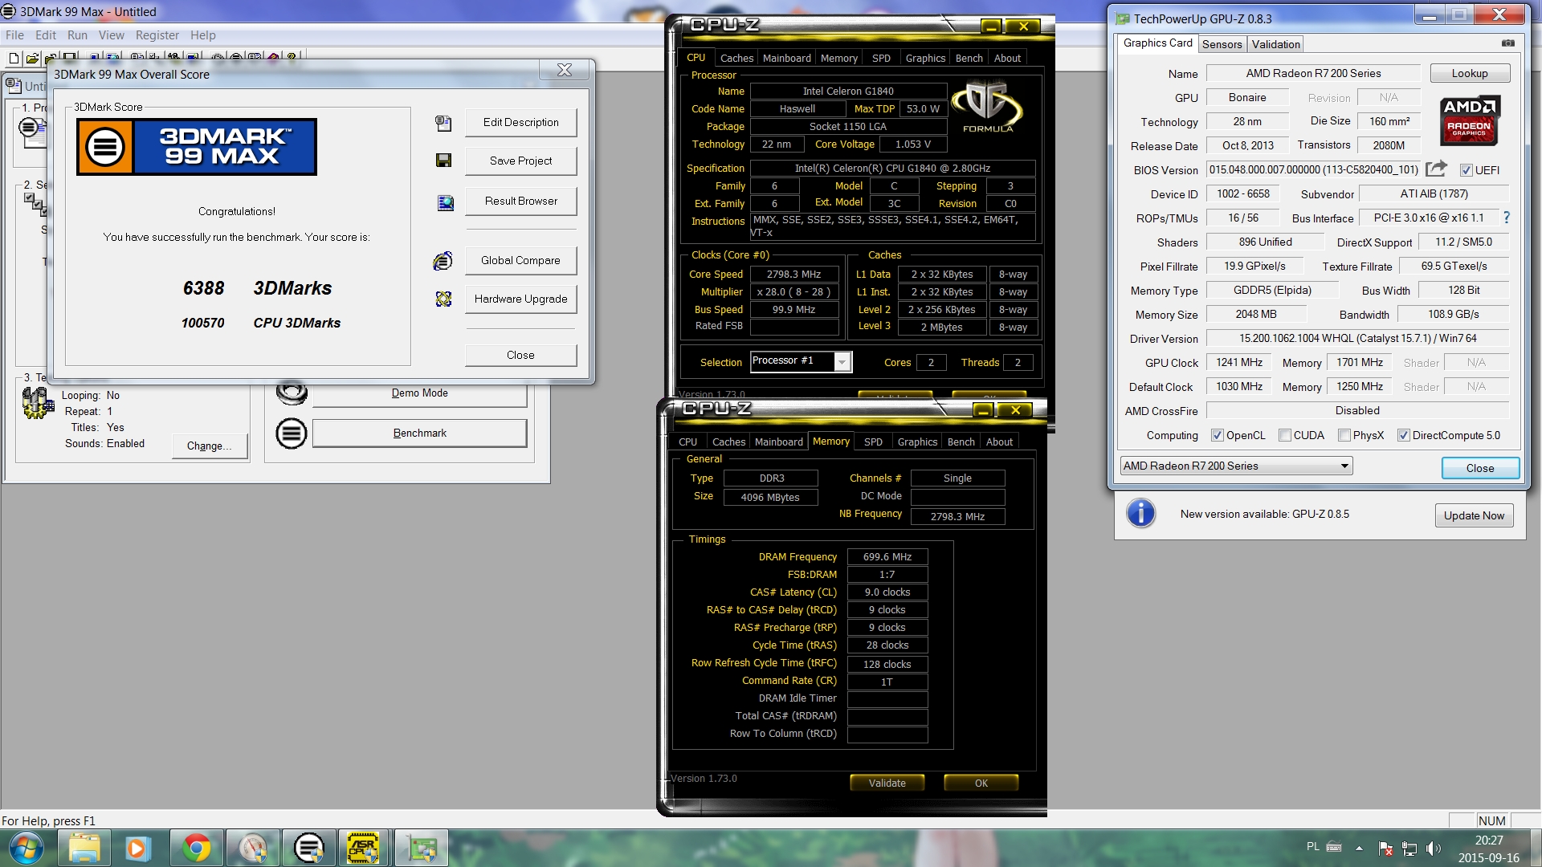This screenshot has width=1542, height=867.
Task: Switch to the Caches tab in upper CPU-Z
Action: coord(736,58)
